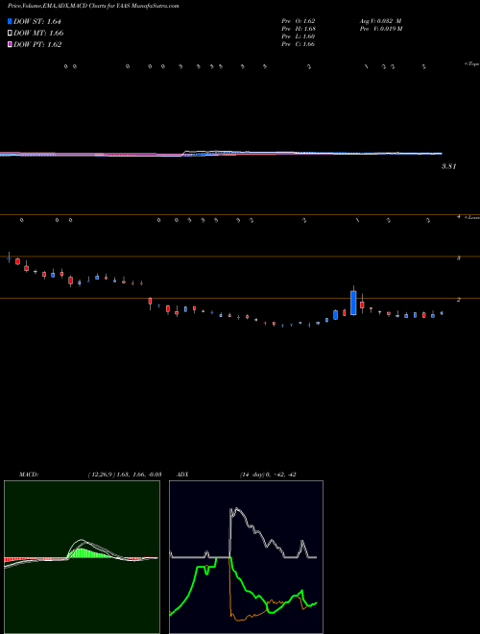Image resolution: width=480 pixels, height=634 pixels.
Task: Click the magenta DOW PT legend swatch
Action: pyautogui.click(x=10, y=44)
